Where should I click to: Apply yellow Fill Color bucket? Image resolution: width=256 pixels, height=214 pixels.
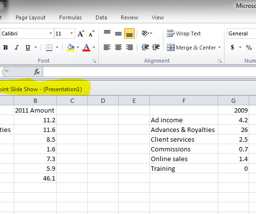click(x=70, y=48)
